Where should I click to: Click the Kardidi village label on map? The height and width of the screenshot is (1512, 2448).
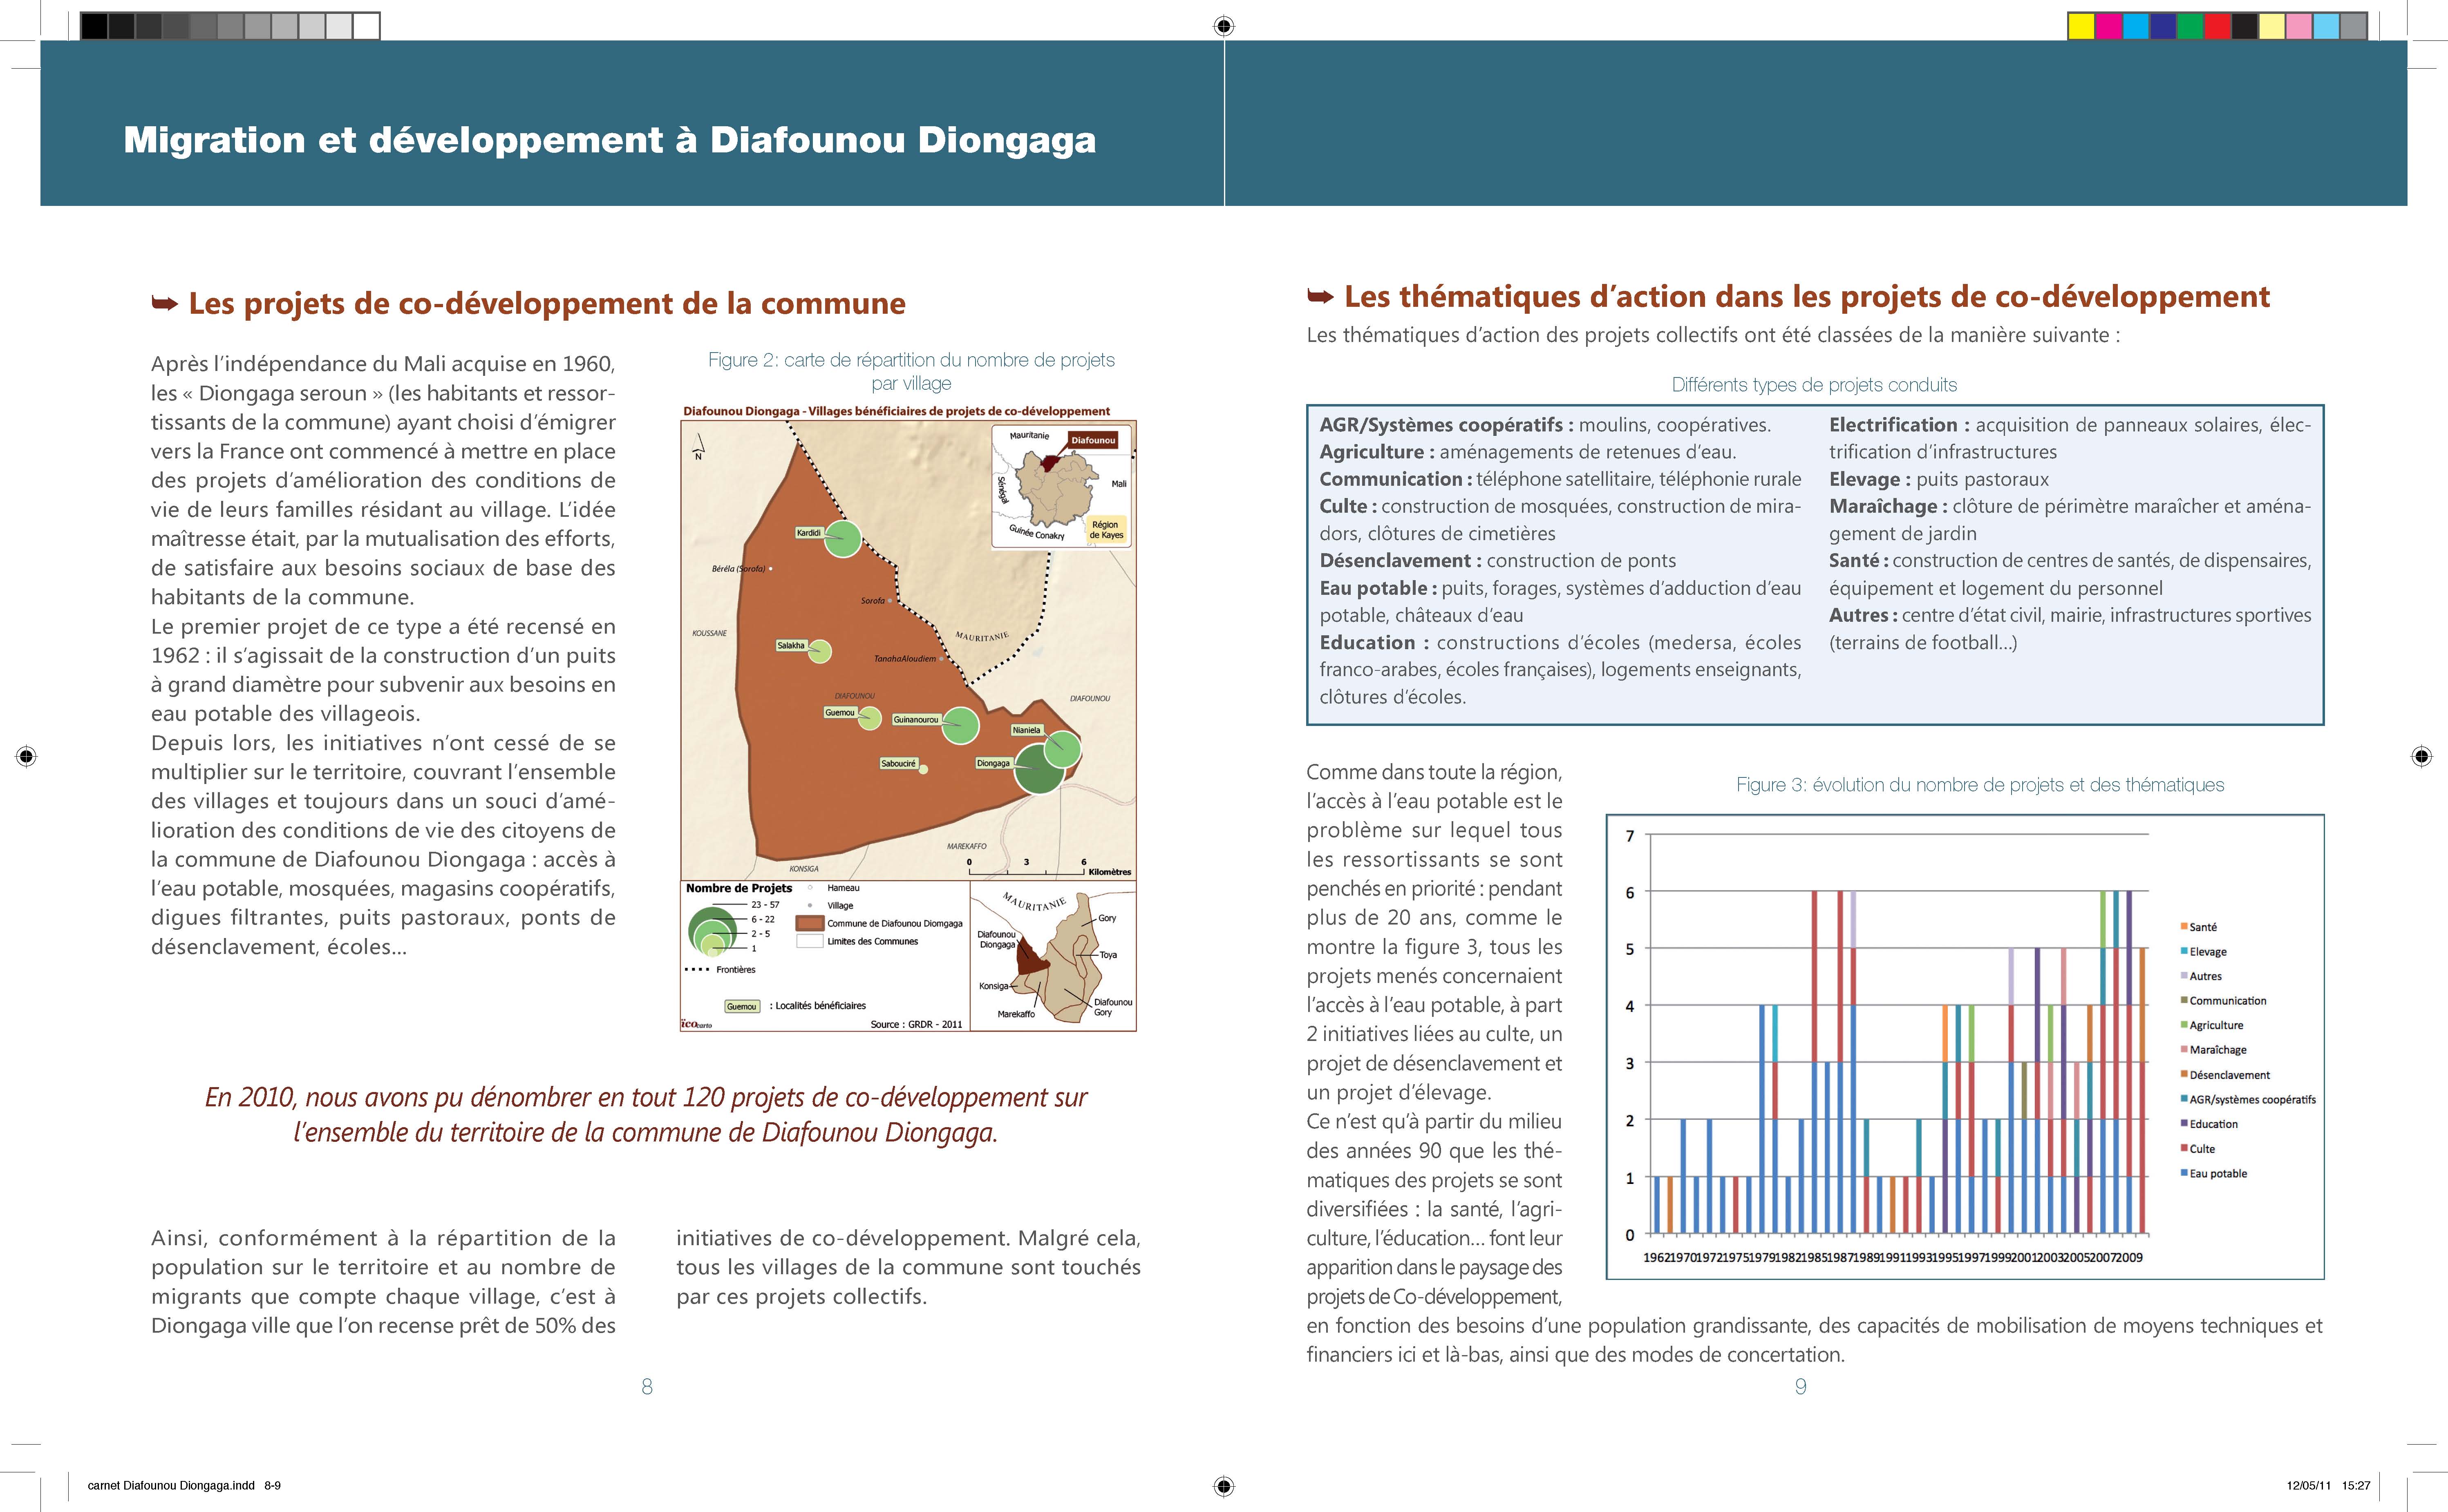[808, 533]
